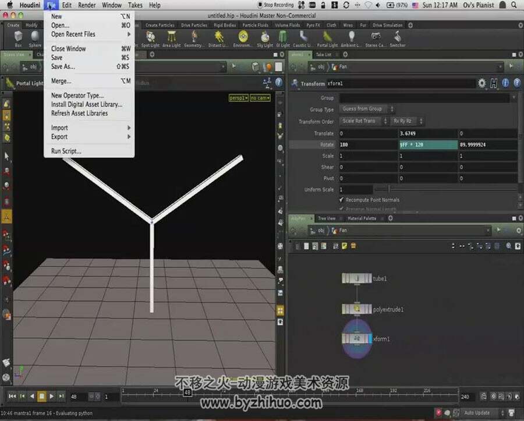Choose Merge from File menu
The height and width of the screenshot is (421, 524).
89,81
